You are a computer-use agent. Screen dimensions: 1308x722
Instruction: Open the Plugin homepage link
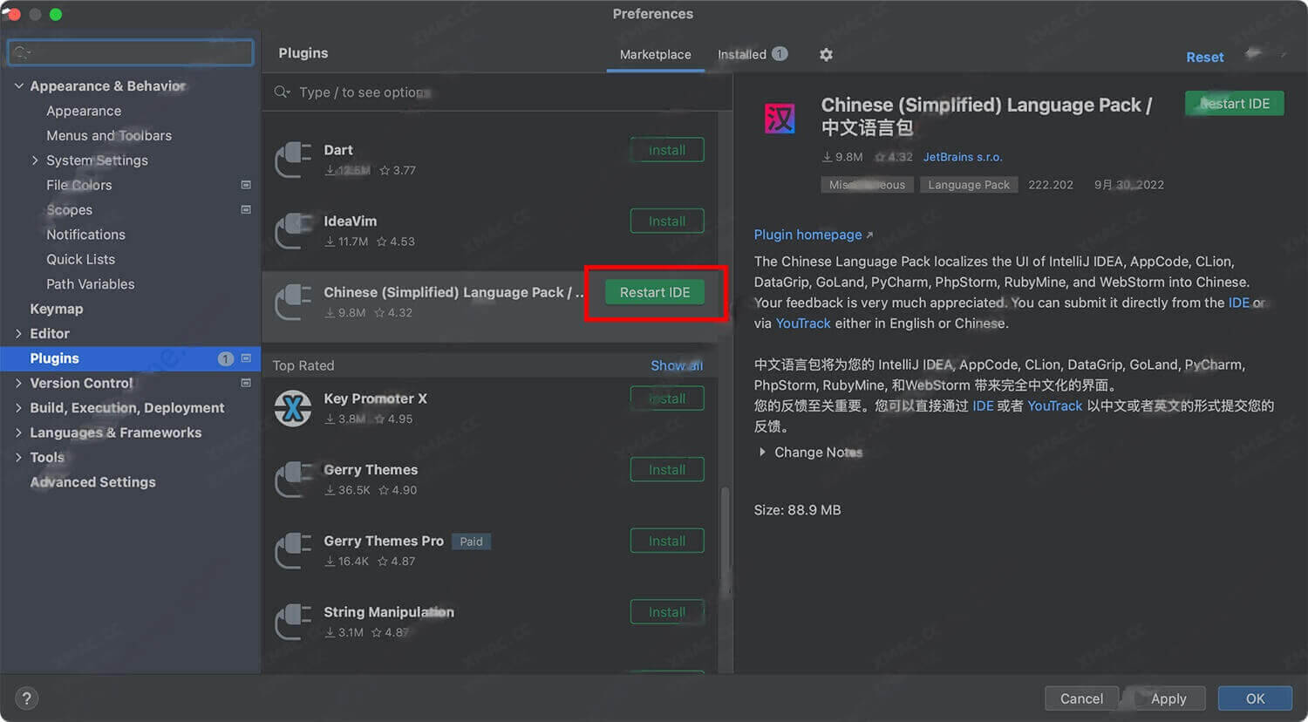pyautogui.click(x=807, y=235)
